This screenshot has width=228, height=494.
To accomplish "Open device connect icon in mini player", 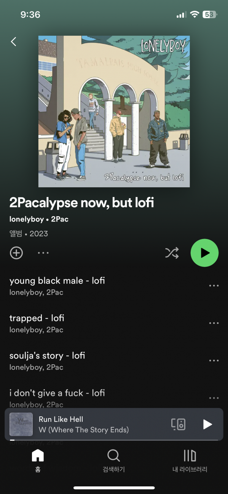I will pos(178,424).
